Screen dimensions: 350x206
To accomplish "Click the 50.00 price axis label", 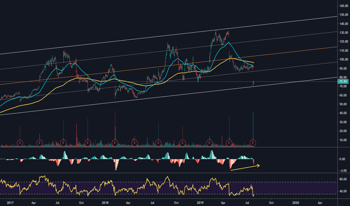I will [343, 104].
